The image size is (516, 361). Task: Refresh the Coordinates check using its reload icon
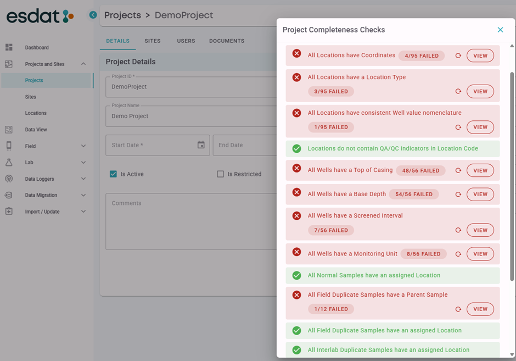point(458,55)
